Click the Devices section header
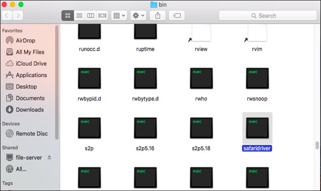This screenshot has height=191, width=321. coord(11,124)
